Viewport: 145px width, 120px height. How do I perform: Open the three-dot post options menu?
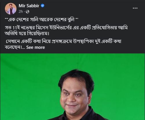point(135,8)
